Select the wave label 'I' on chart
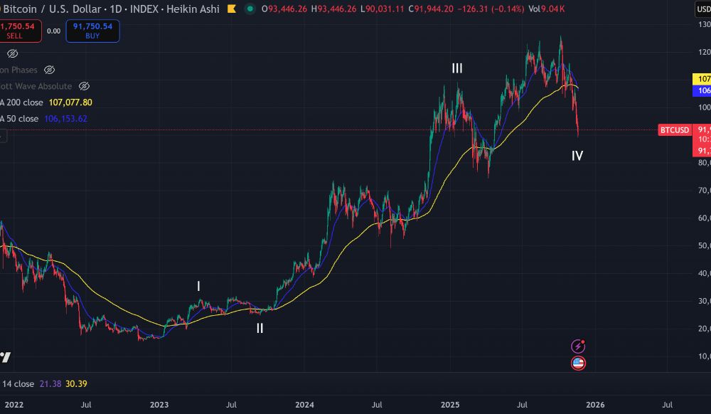Viewport: 711px width, 414px height. (198, 286)
